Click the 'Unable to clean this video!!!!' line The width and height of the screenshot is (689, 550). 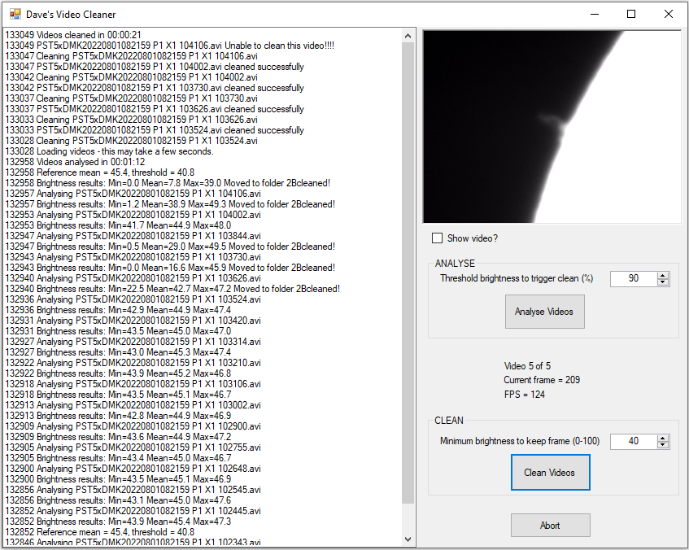pyautogui.click(x=170, y=46)
